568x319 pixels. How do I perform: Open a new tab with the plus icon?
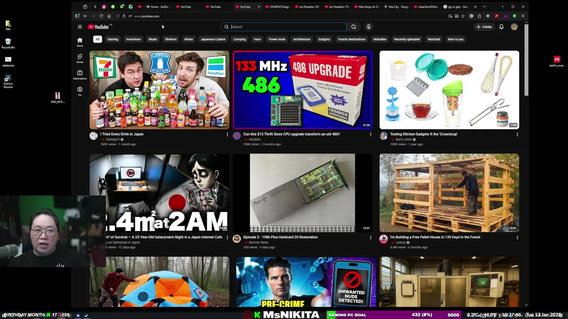pyautogui.click(x=475, y=7)
